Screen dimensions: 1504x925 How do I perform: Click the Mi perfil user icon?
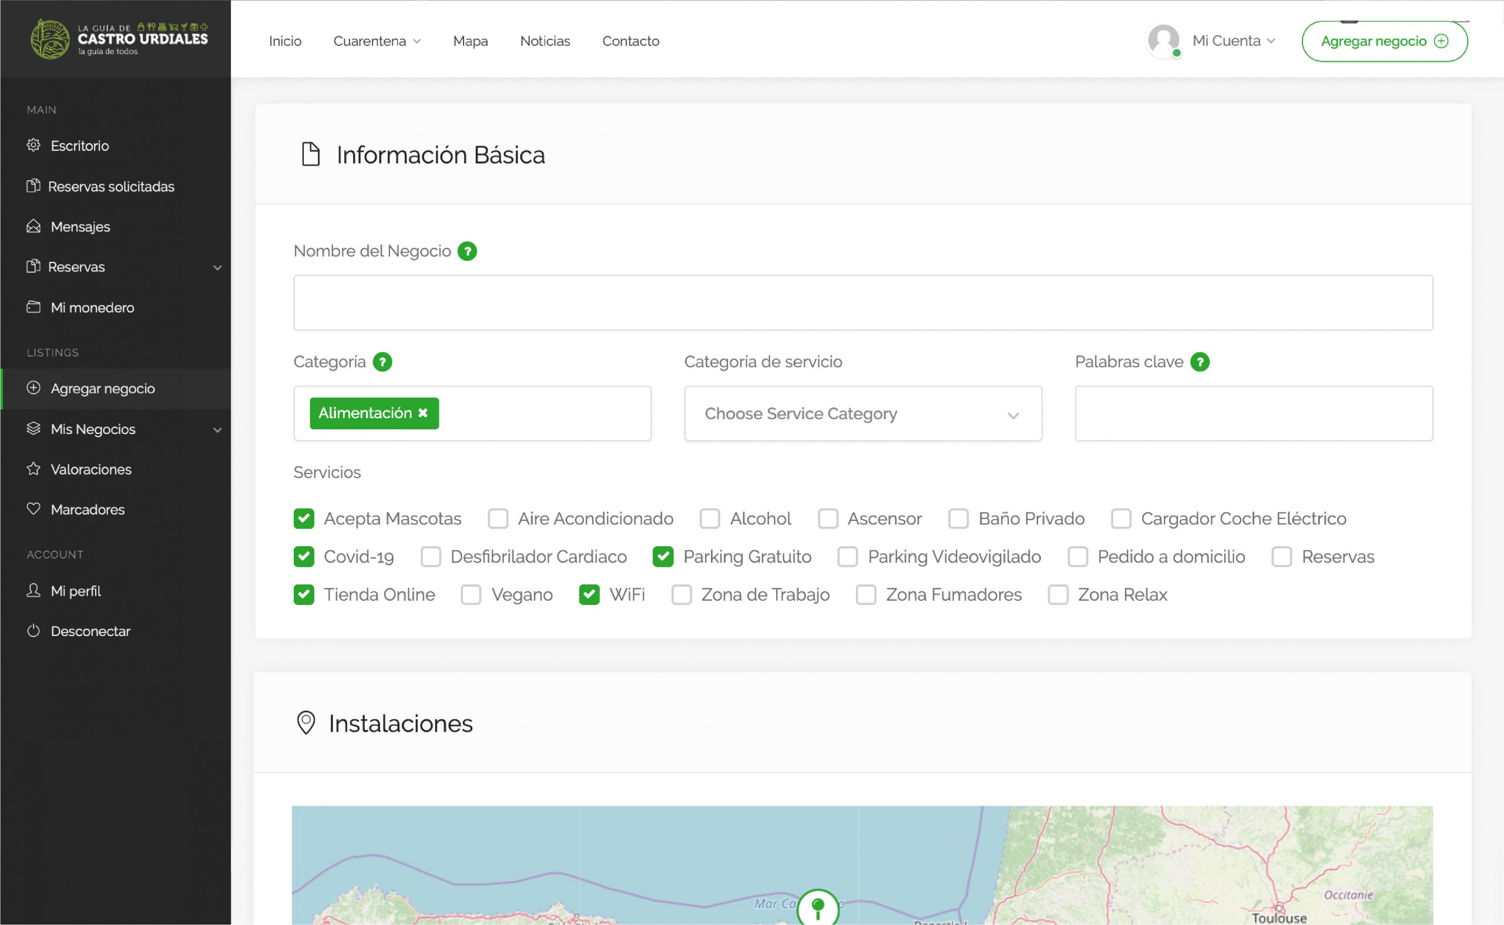(33, 590)
